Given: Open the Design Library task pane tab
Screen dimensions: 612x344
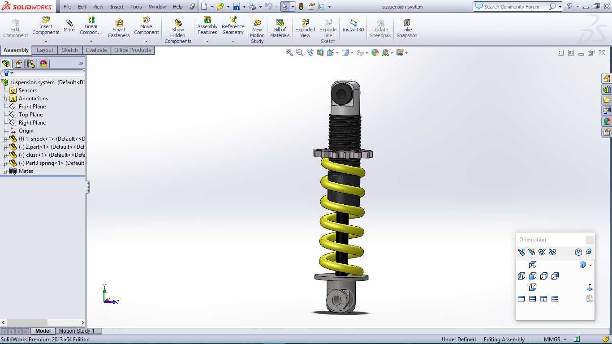Looking at the screenshot, I should [607, 89].
